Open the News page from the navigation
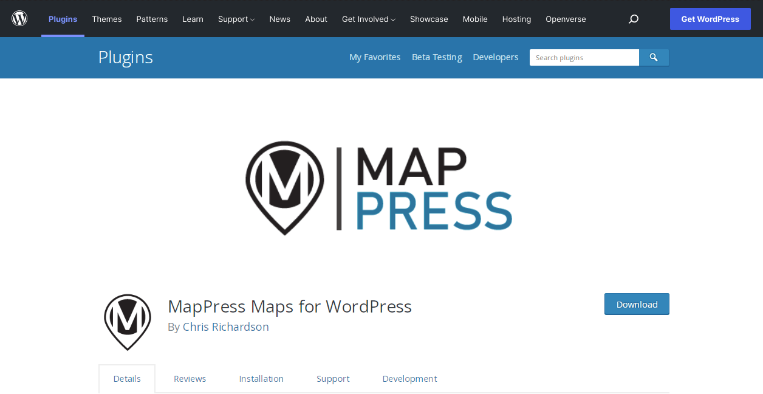 click(279, 19)
